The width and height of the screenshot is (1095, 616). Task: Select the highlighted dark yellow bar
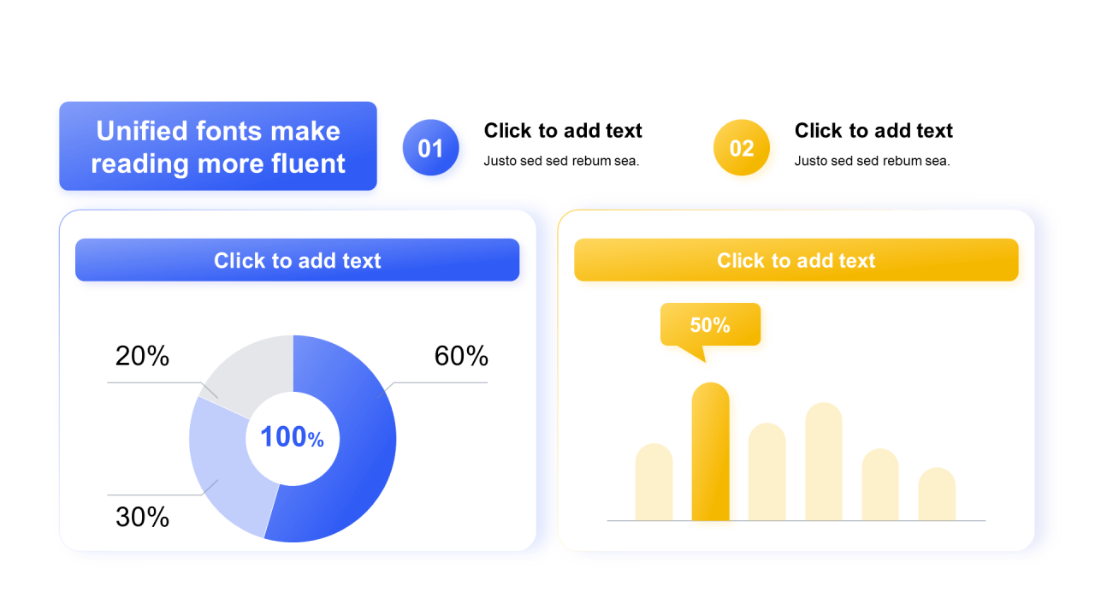[710, 452]
